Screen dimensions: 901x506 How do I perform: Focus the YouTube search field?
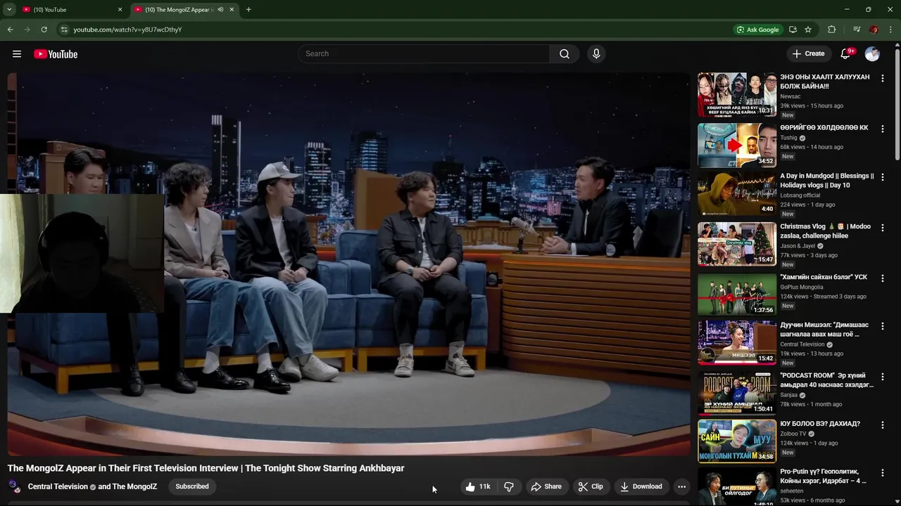tap(424, 54)
